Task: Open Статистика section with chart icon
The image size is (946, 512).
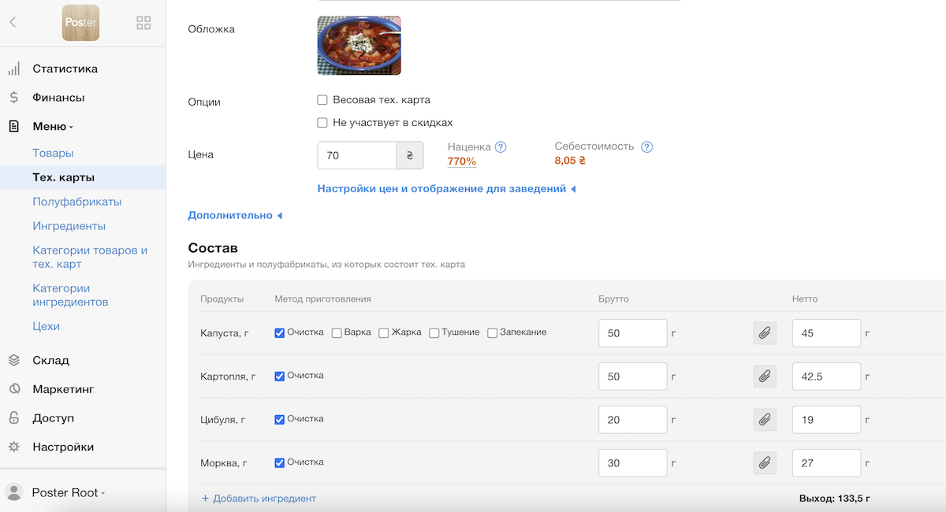Action: [65, 69]
